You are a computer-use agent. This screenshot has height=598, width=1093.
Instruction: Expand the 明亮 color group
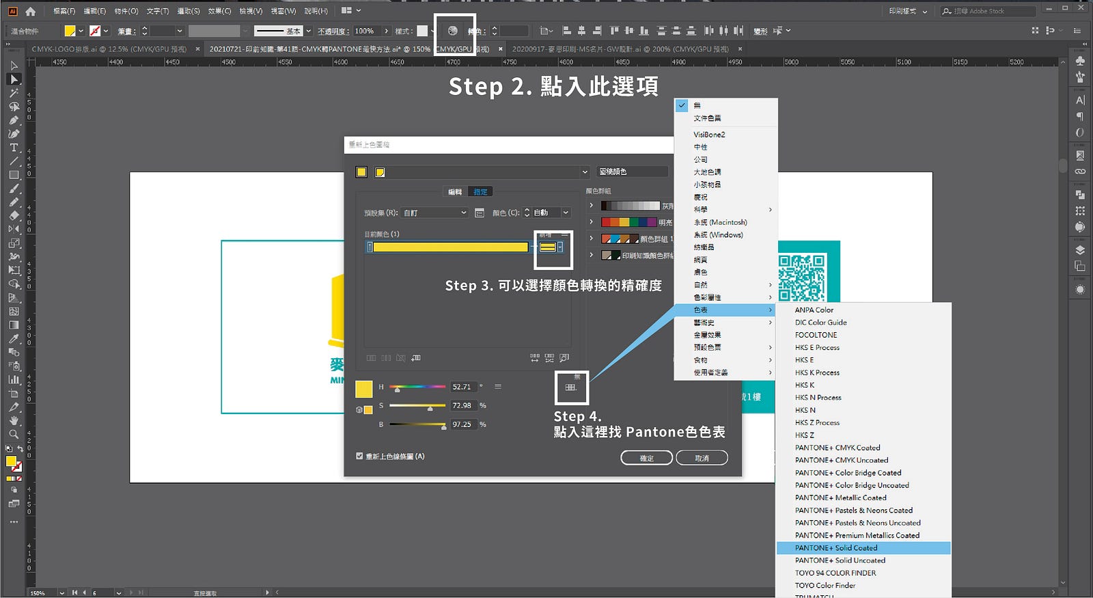592,221
